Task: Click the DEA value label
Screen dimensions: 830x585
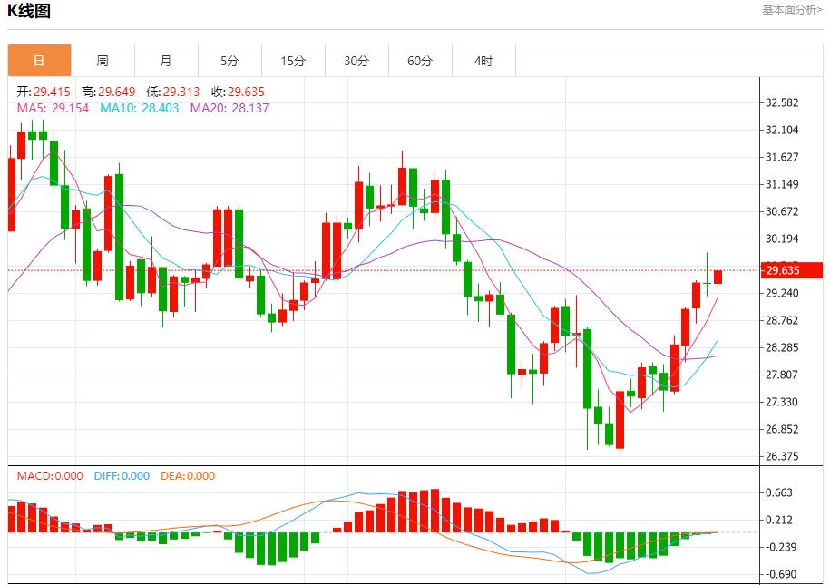Action: 188,475
